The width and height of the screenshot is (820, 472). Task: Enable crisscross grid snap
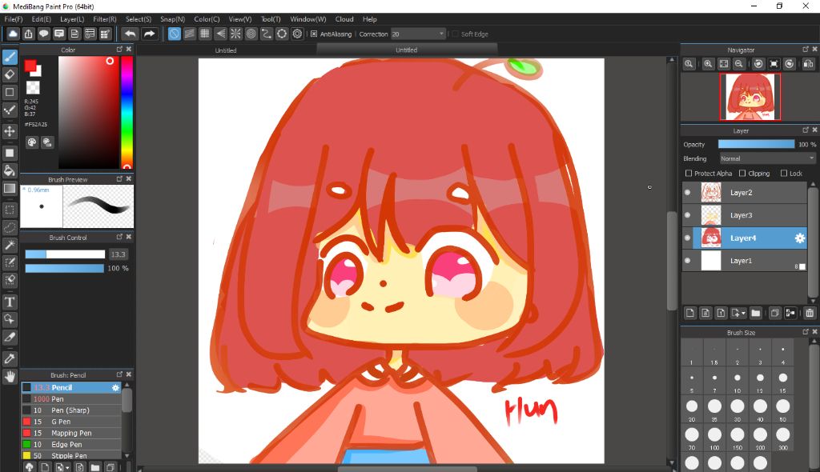pyautogui.click(x=205, y=34)
